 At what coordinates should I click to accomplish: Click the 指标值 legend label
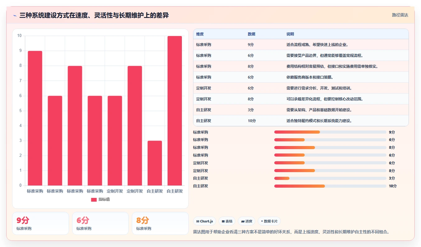pyautogui.click(x=104, y=200)
